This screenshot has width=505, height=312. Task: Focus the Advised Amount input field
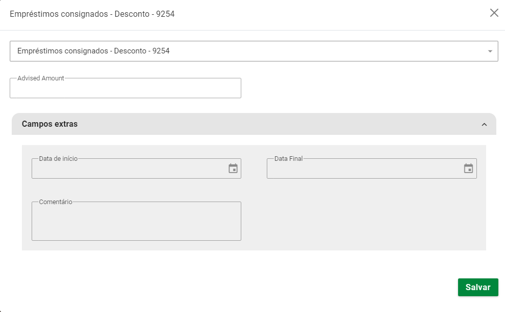click(x=125, y=89)
